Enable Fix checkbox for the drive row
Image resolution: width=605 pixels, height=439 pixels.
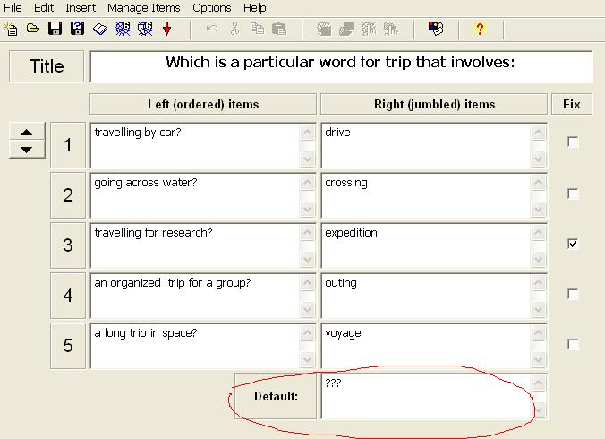pos(573,142)
